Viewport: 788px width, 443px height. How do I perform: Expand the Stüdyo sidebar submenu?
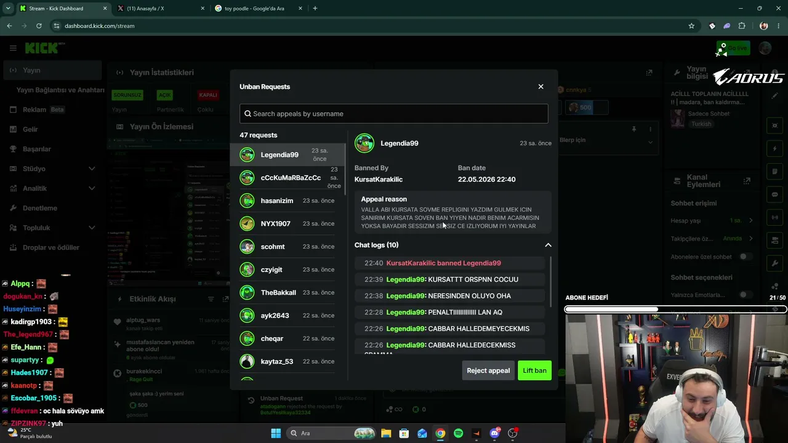coord(92,169)
